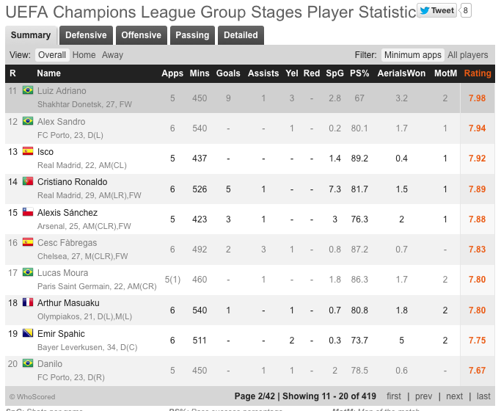Click Portugal flag beside Cristiano Ronaldo
Viewport: 501px width, 411px height.
tap(28, 182)
